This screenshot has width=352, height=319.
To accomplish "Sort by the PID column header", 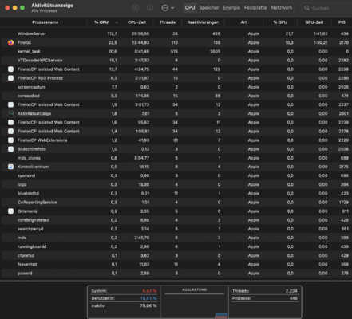I will click(342, 22).
